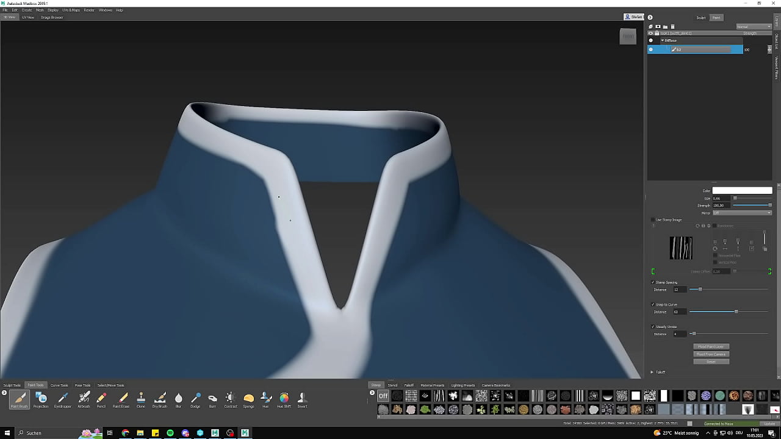This screenshot has height=439, width=781.
Task: Switch to the Dodge tool
Action: pos(195,399)
